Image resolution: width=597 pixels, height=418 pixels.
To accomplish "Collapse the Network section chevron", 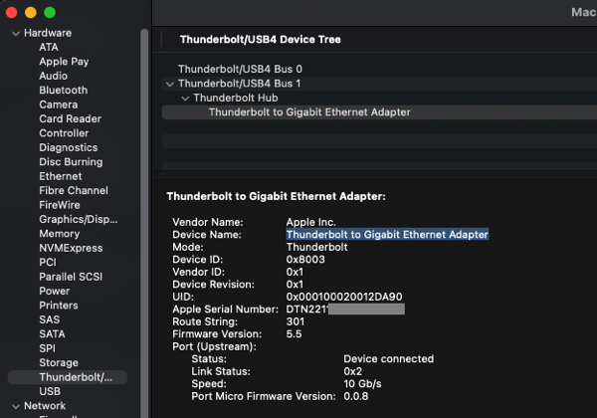I will tap(16, 406).
